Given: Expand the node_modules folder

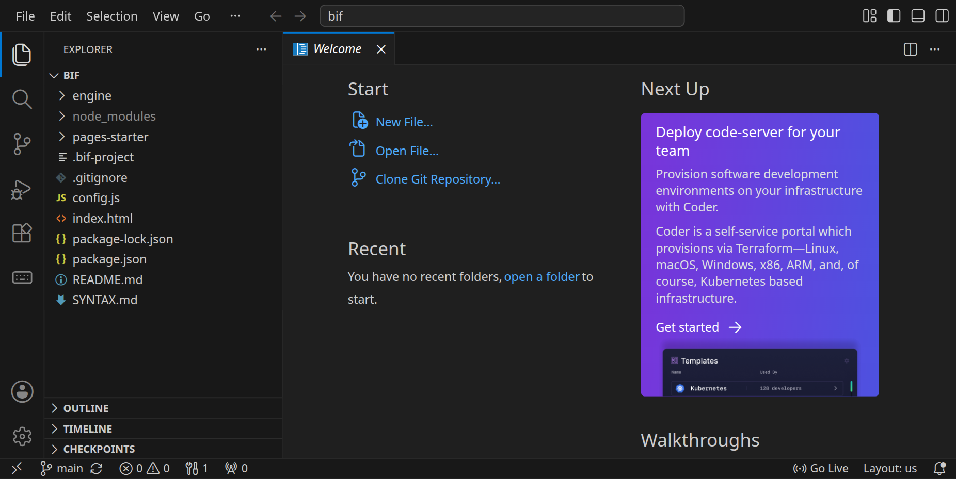Looking at the screenshot, I should (62, 116).
